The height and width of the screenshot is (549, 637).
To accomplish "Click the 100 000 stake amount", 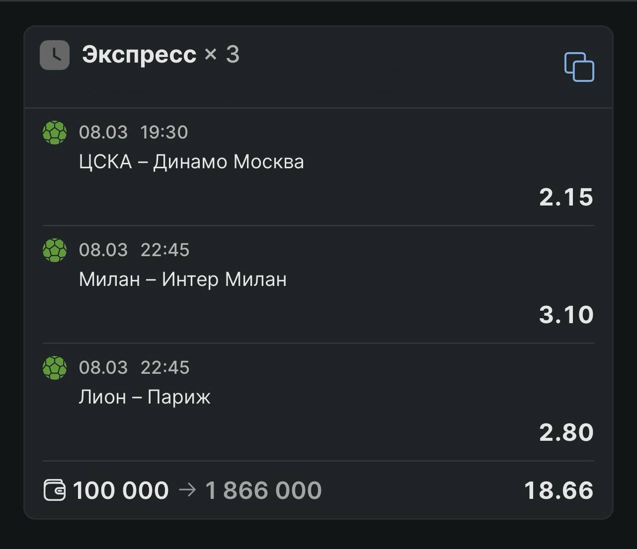I will (x=121, y=491).
